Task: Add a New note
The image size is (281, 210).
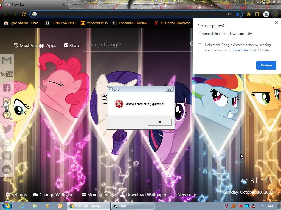Action: [185, 194]
